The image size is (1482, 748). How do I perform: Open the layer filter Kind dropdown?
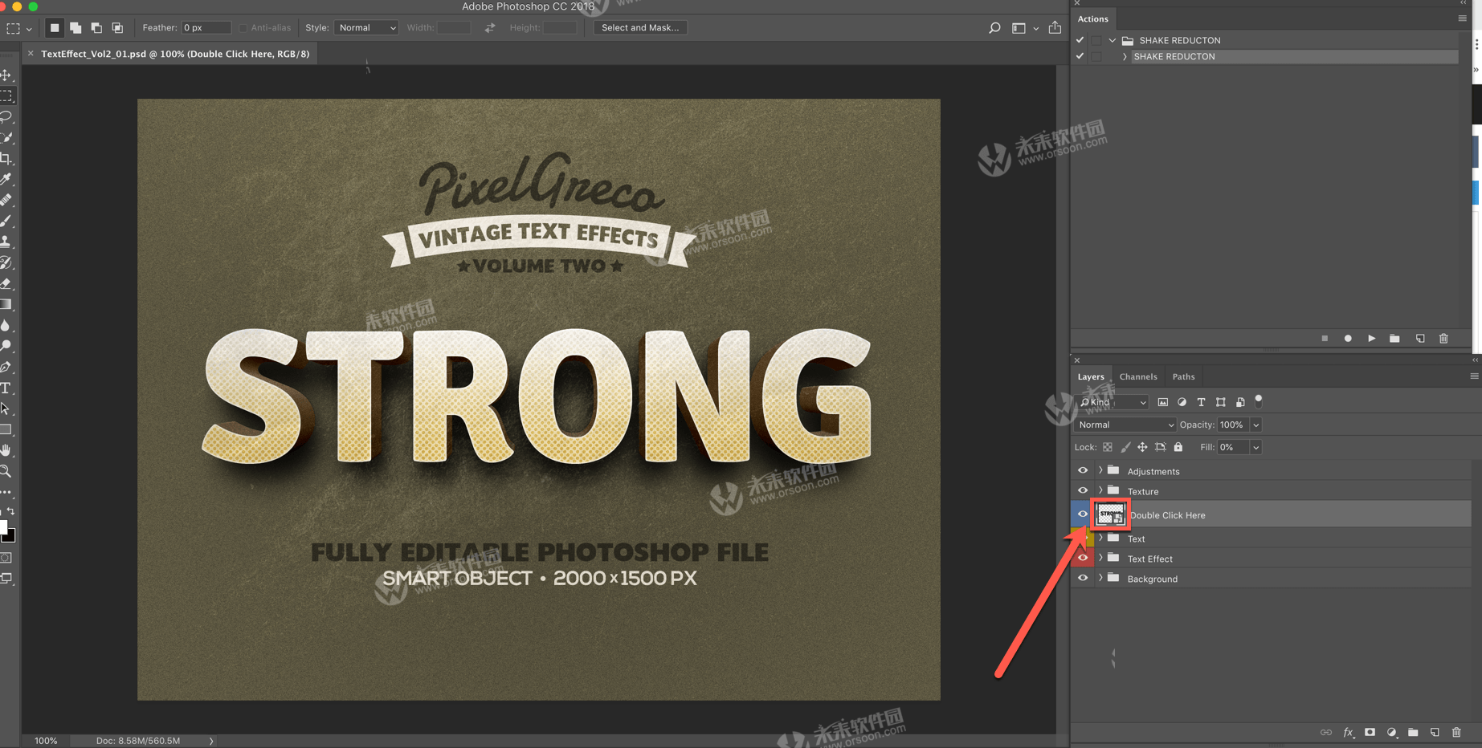1113,402
